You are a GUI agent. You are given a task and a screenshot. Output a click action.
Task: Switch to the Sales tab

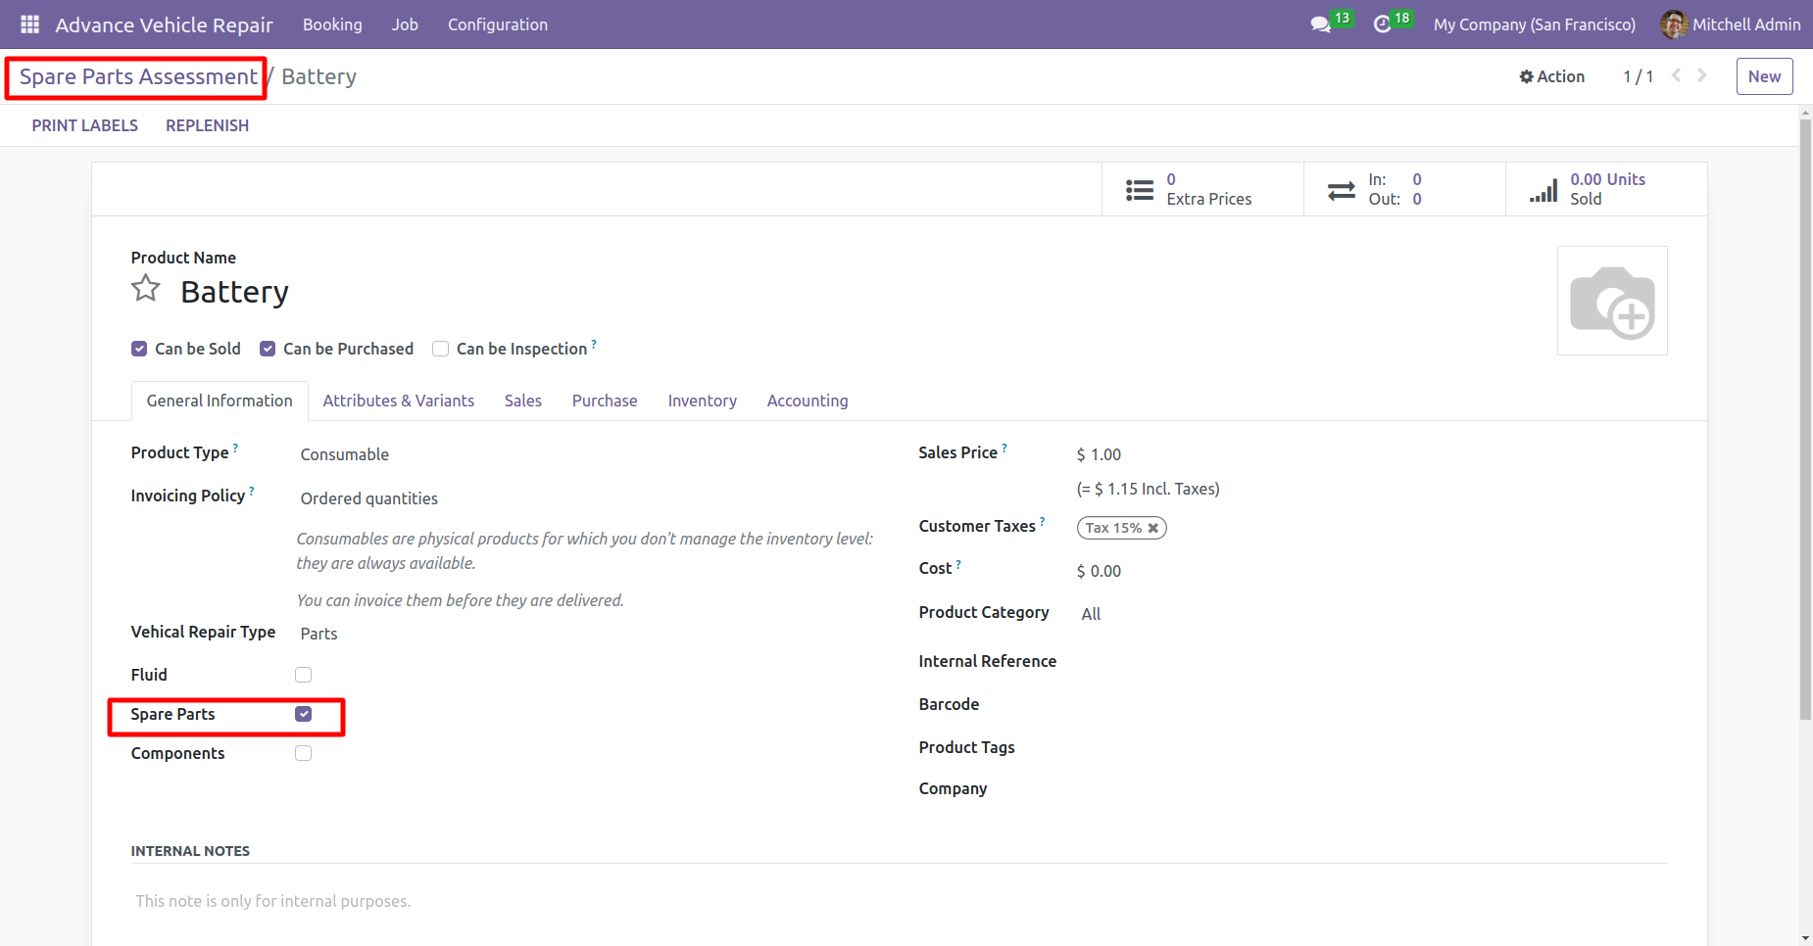click(523, 401)
